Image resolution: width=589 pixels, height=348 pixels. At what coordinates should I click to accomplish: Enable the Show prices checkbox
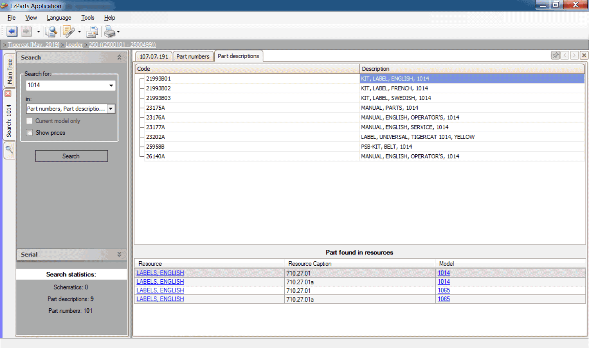[29, 133]
